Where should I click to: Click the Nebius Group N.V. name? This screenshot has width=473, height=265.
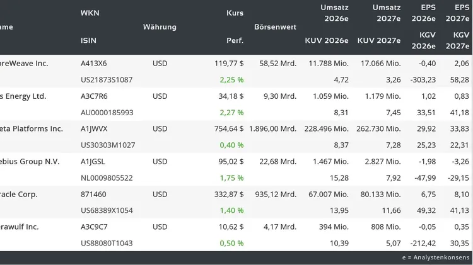point(30,162)
